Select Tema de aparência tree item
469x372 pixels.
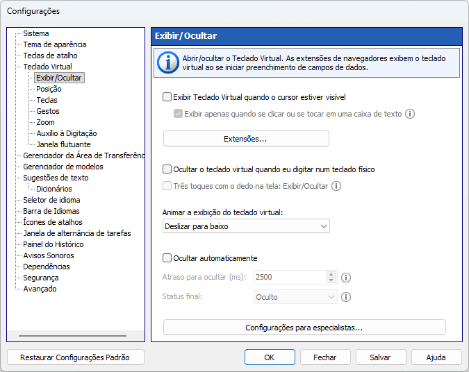pyautogui.click(x=55, y=44)
